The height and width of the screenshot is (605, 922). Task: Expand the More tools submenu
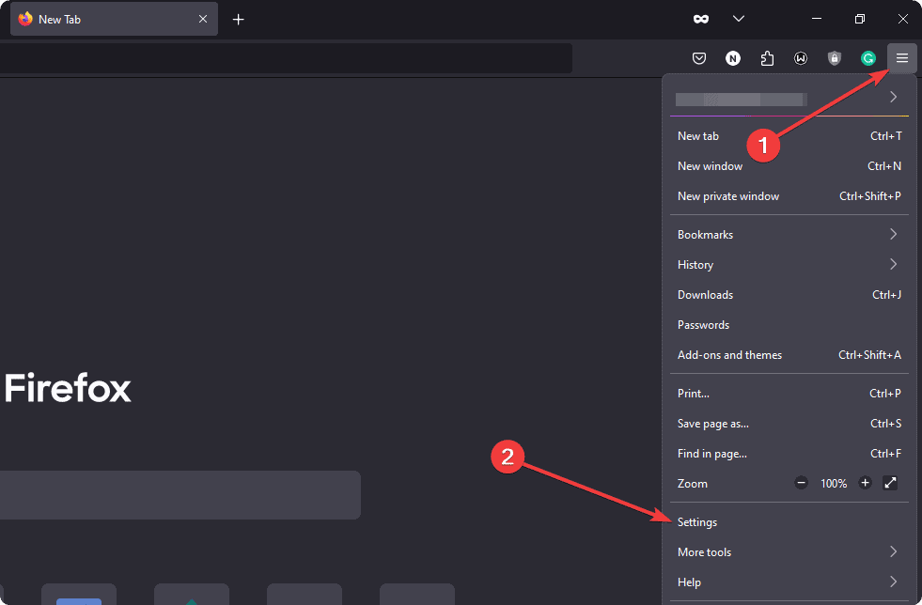704,551
